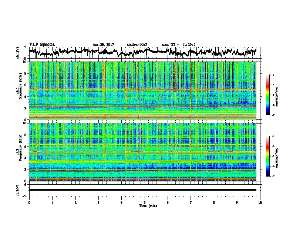
Task: Click the 8 kHz tick on ch.2 frequency axis
Action: point(26,135)
